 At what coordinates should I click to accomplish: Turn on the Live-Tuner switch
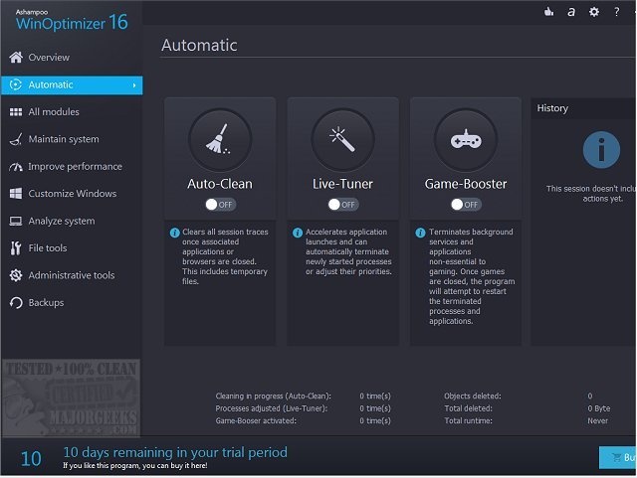(x=343, y=205)
